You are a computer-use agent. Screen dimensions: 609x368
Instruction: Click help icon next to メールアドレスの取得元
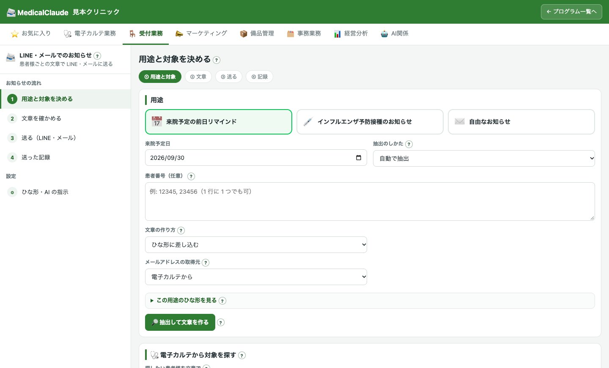click(206, 263)
